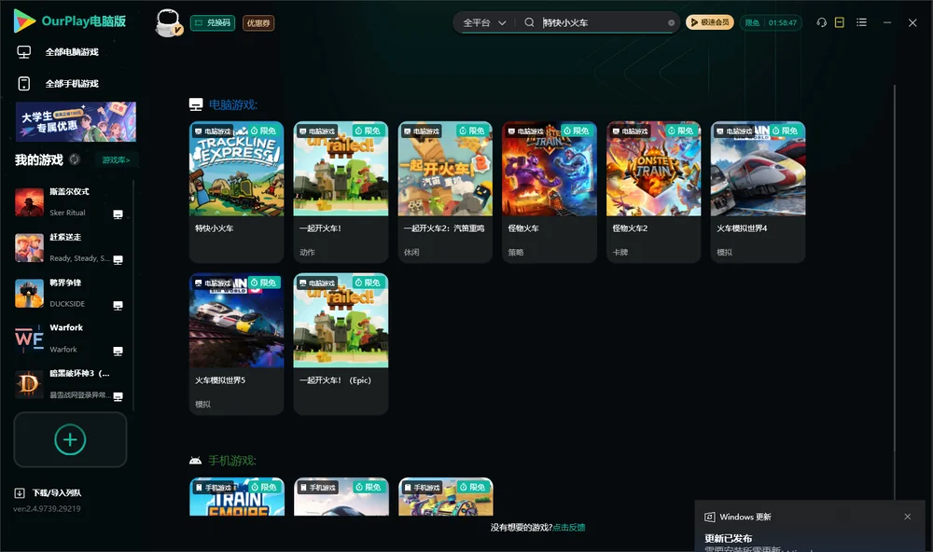Clear the search box text
Viewport: 933px width, 552px height.
click(x=671, y=22)
